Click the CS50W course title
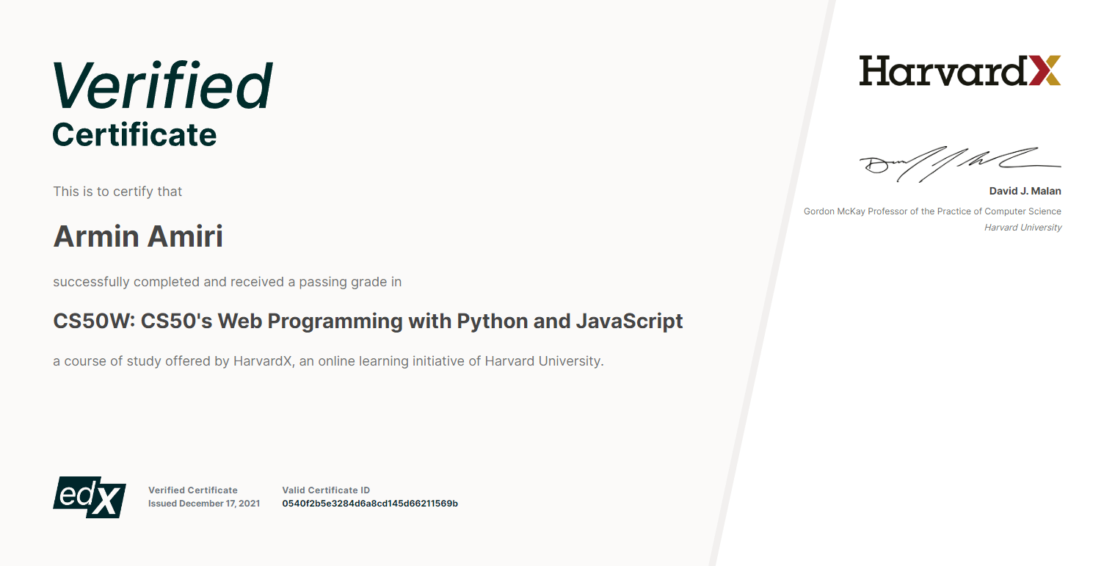The width and height of the screenshot is (1115, 566). (x=368, y=322)
